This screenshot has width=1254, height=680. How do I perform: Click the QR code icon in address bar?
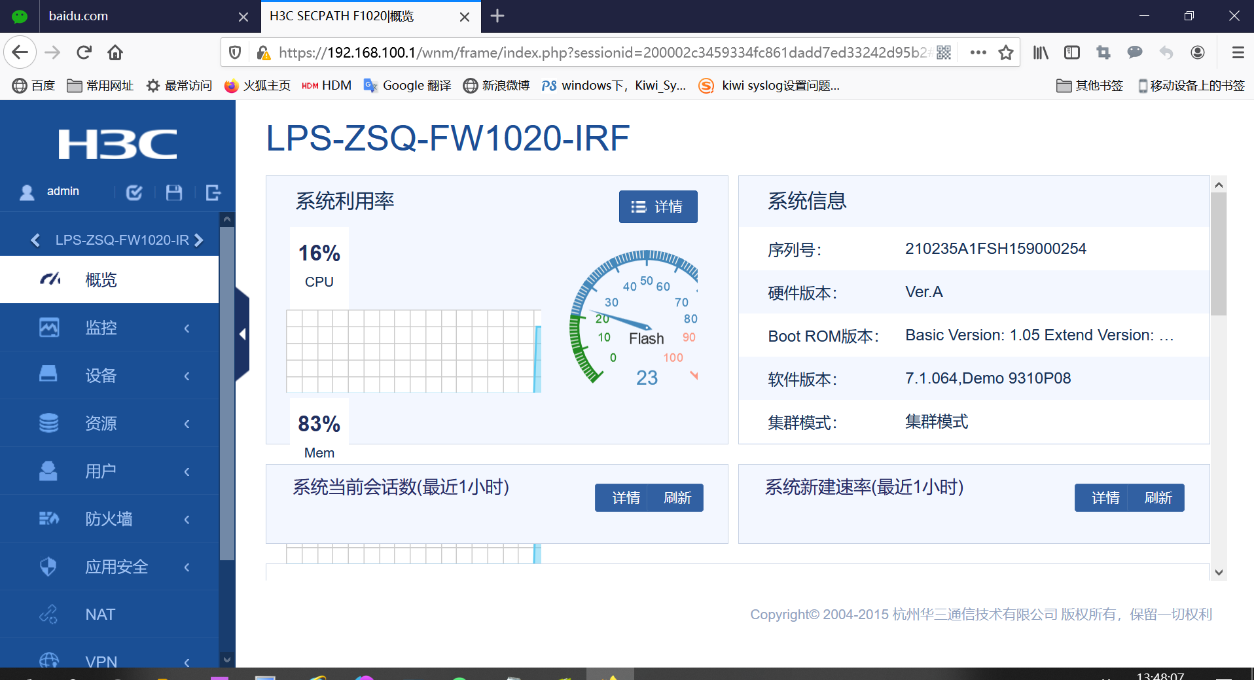(944, 52)
